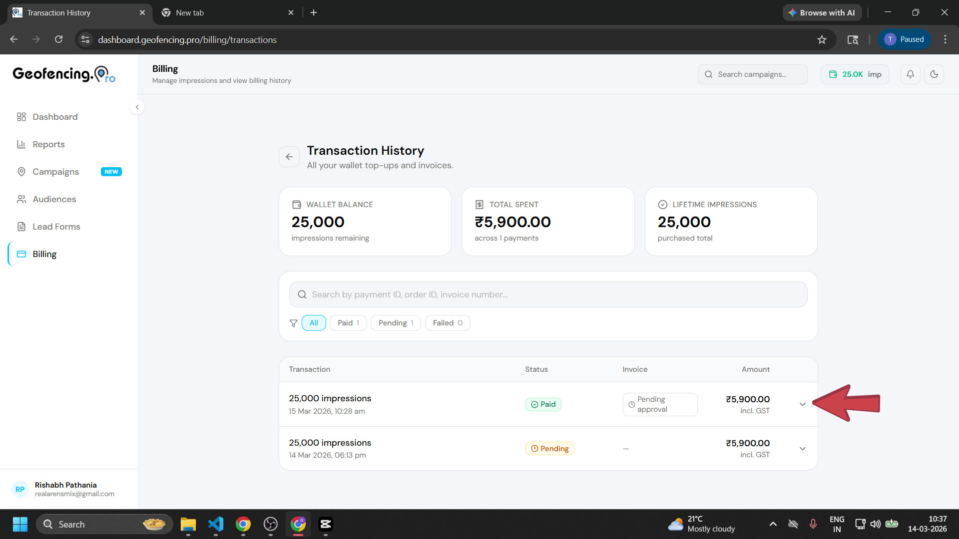Collapse the sidebar with the chevron

coord(137,107)
